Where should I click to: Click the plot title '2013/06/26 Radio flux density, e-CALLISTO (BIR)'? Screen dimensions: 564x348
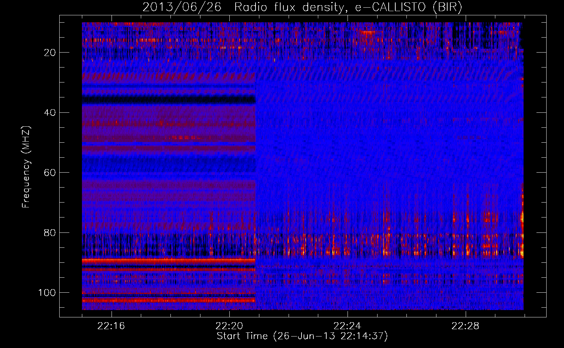[302, 7]
